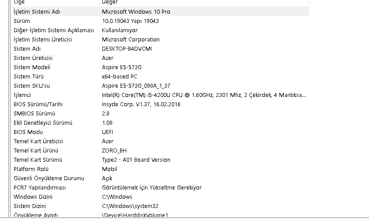Click the Temel Kart Ürünü ZORO_BH row
The image size is (369, 219).
[161, 150]
